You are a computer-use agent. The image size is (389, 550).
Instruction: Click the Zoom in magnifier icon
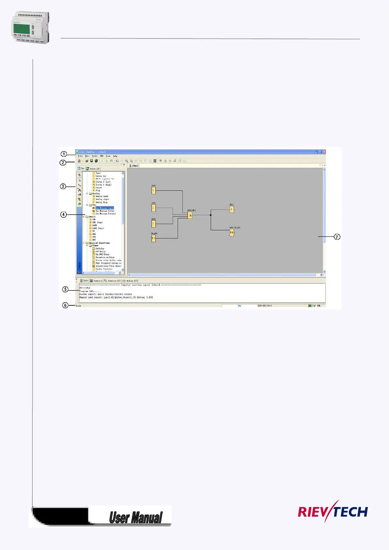point(127,161)
